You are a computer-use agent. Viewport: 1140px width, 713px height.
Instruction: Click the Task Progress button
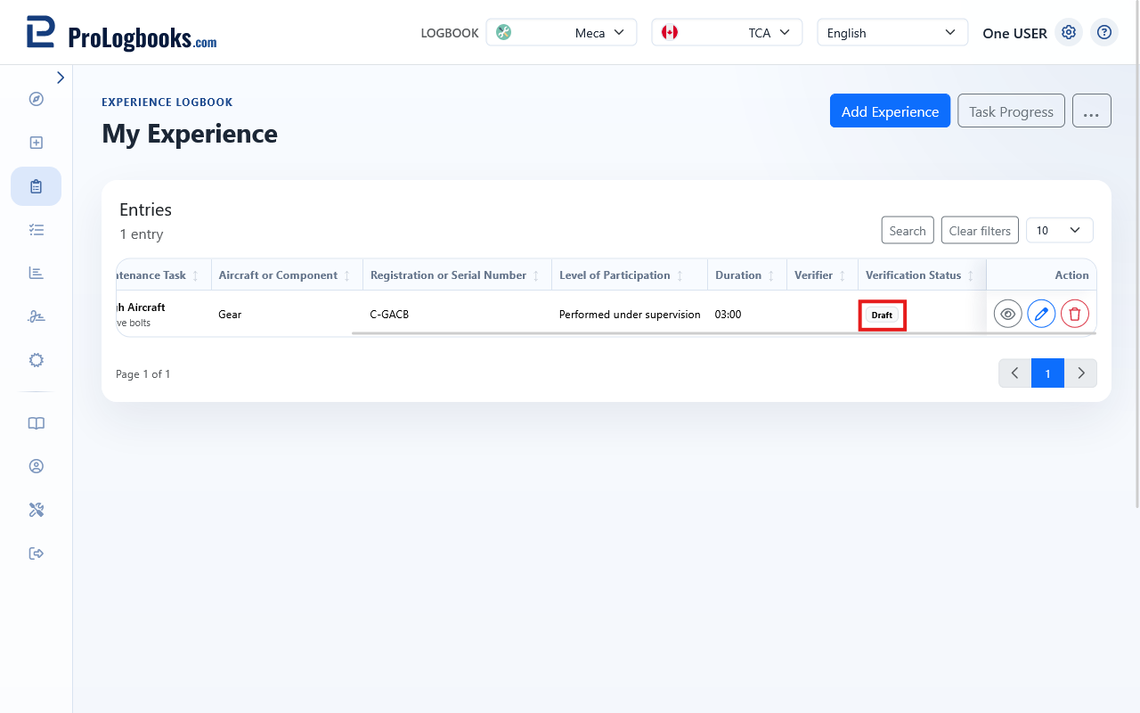tap(1011, 111)
